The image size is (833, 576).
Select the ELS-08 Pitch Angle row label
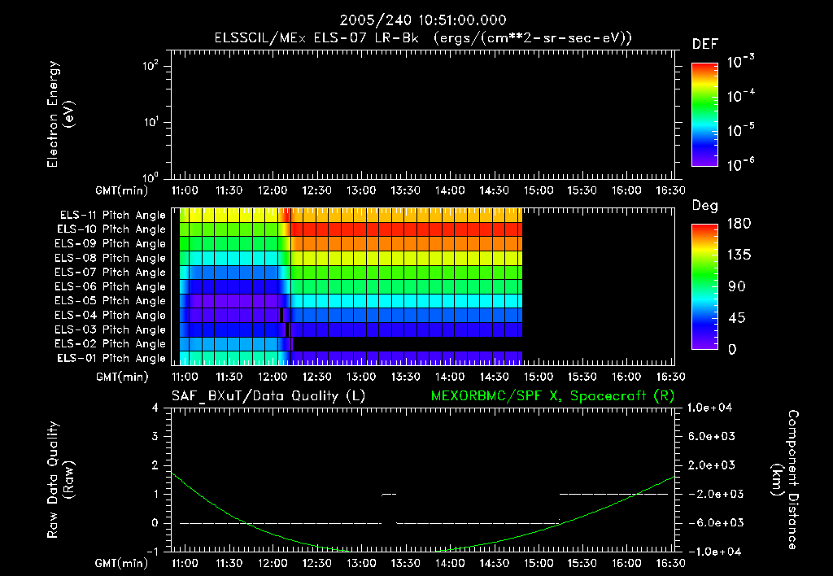111,258
